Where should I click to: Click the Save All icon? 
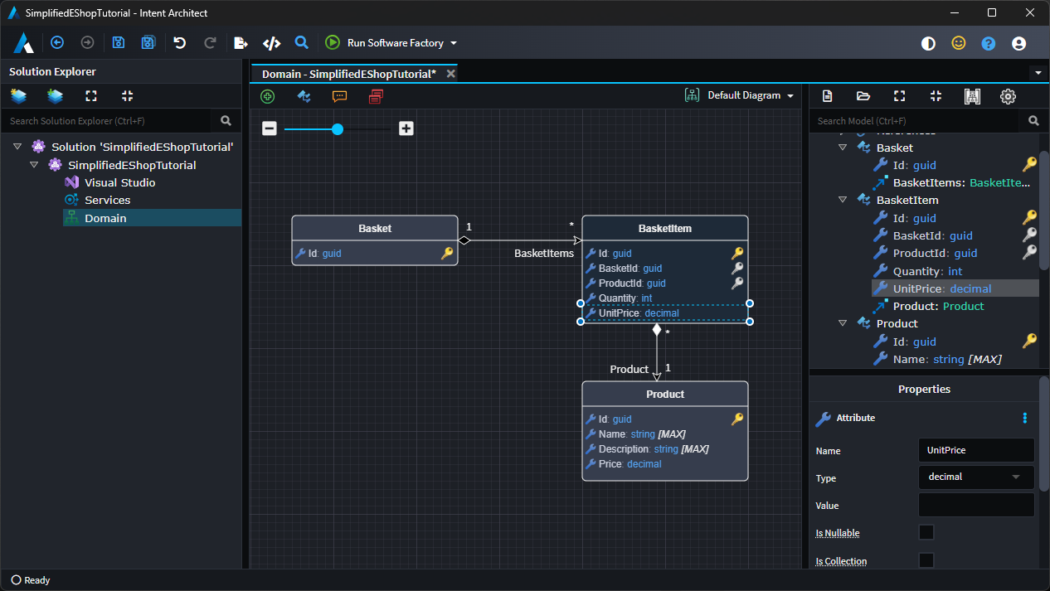pos(148,43)
